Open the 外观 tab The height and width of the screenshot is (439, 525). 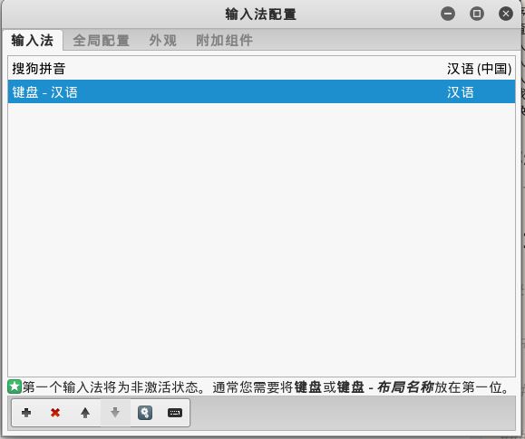click(162, 40)
